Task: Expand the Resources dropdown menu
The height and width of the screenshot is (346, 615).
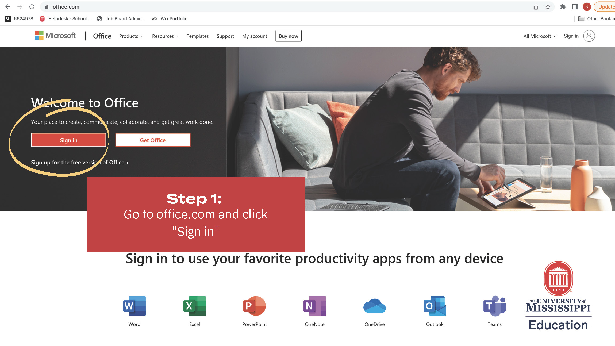Action: pyautogui.click(x=166, y=36)
